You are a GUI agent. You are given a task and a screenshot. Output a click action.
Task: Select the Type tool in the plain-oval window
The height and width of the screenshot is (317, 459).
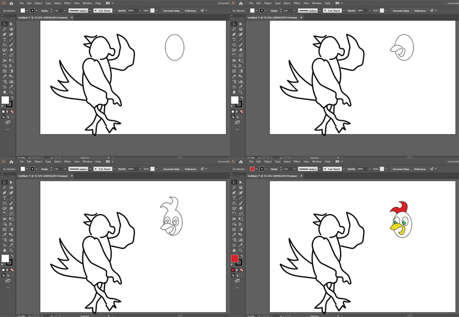[x=5, y=39]
